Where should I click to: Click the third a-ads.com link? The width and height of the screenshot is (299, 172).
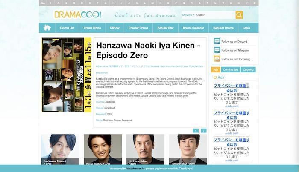coord(232,161)
